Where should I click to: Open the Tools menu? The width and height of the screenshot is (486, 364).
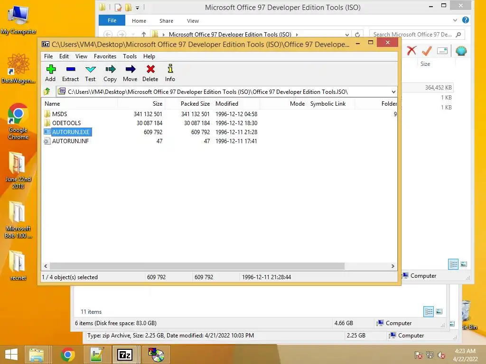(130, 56)
